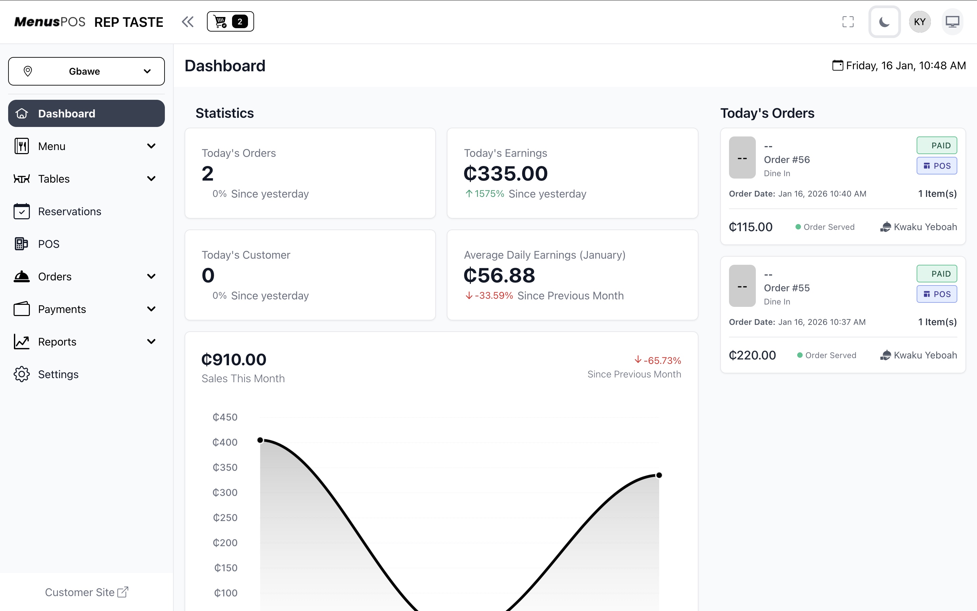
Task: Open the Gbawe branch location dropdown
Action: click(87, 72)
